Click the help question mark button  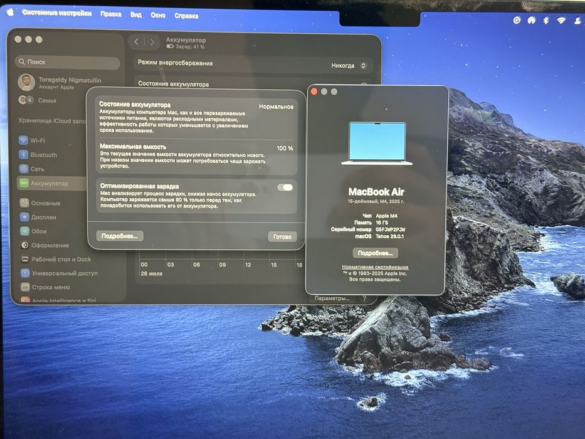click(x=364, y=299)
